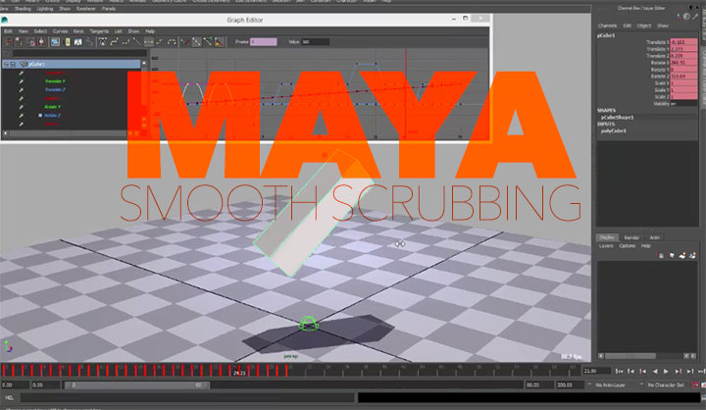Click the Go To End of playback button
Screen dimensions: 706x410
(x=701, y=371)
